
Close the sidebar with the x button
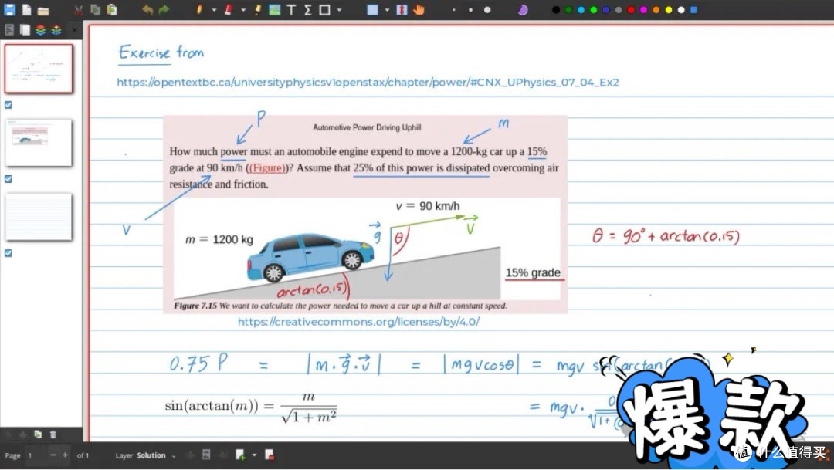pyautogui.click(x=74, y=30)
